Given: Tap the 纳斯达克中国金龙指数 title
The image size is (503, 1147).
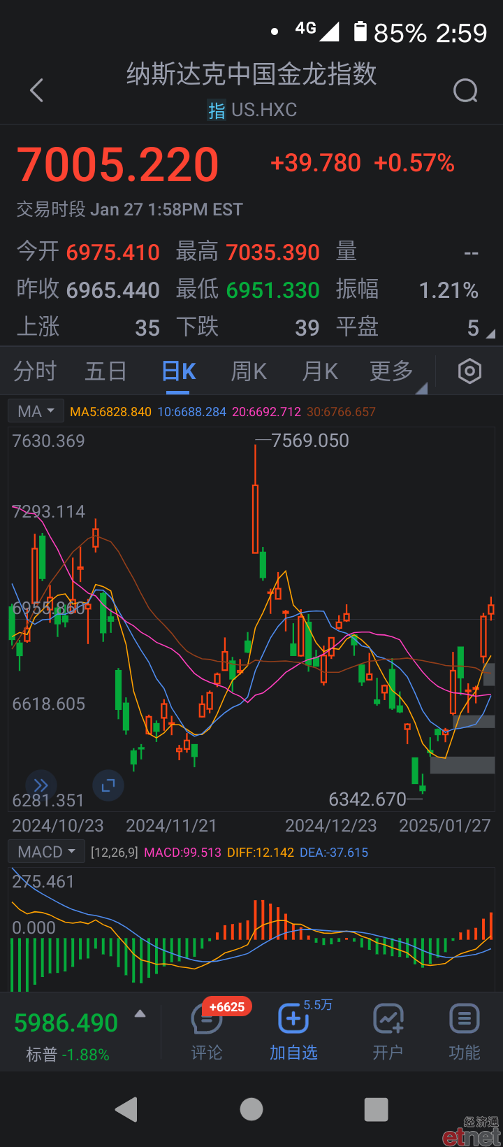Looking at the screenshot, I should (x=251, y=73).
